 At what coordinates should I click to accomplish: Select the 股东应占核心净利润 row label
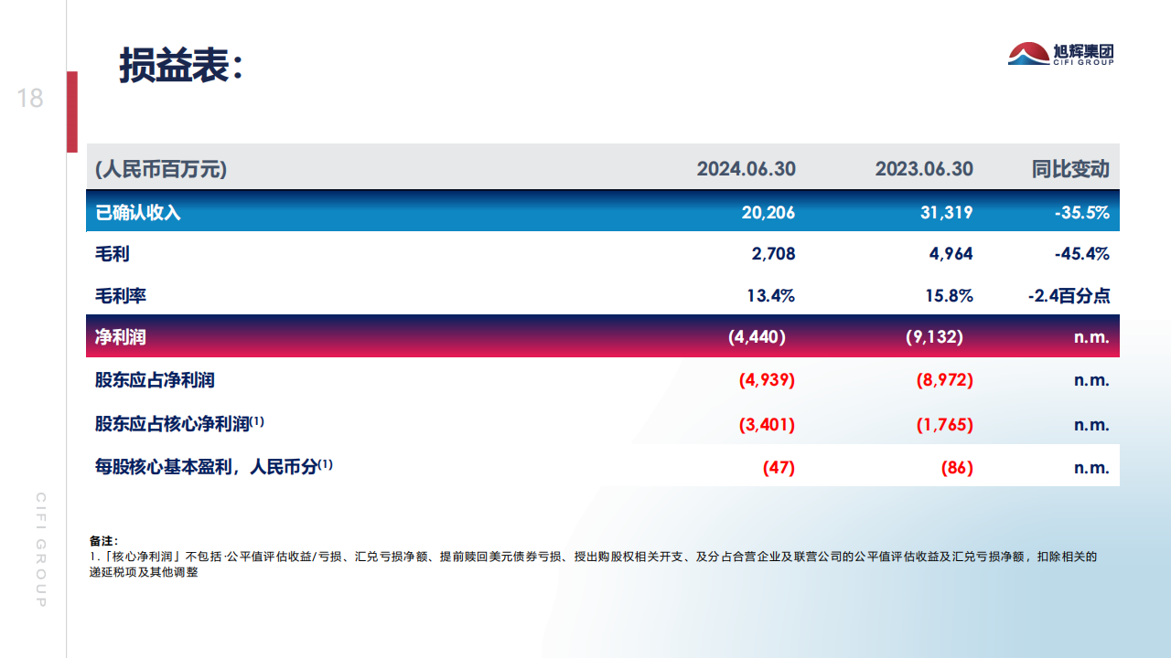tap(179, 424)
